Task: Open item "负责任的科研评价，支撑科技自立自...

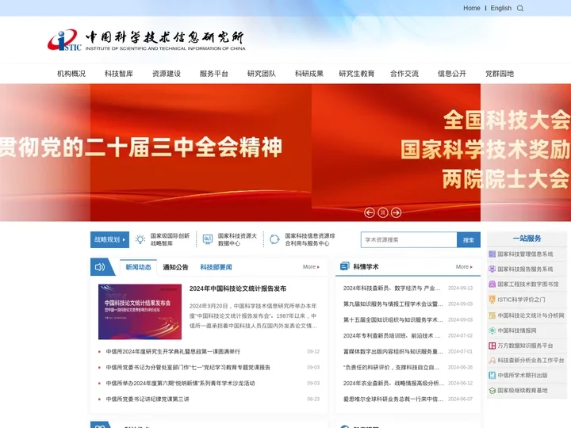Action: tap(392, 368)
